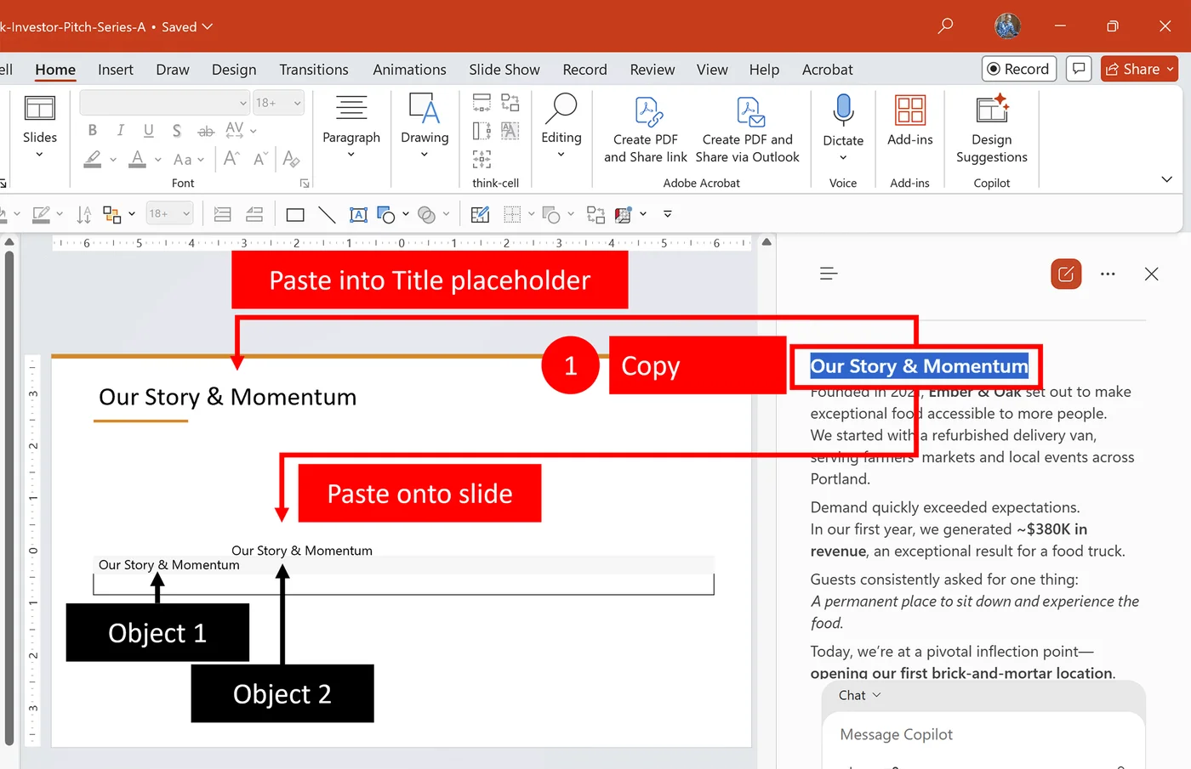
Task: Open Copilot Design Suggestions
Action: point(992,129)
